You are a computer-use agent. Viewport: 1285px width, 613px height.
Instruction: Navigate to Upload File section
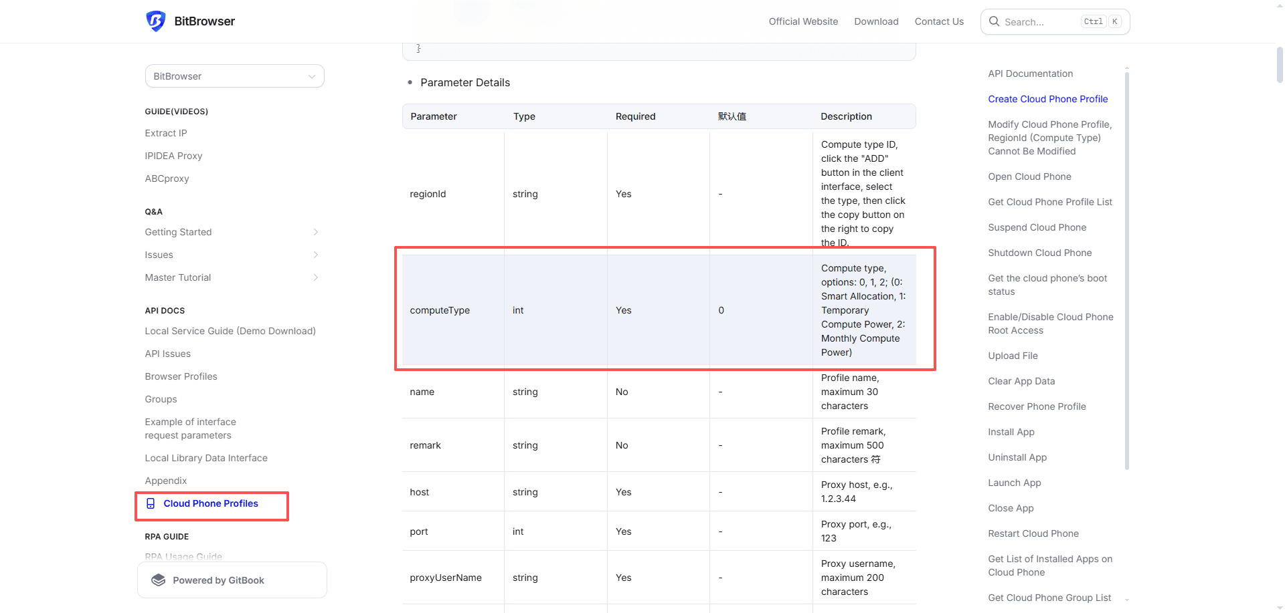coord(1013,356)
